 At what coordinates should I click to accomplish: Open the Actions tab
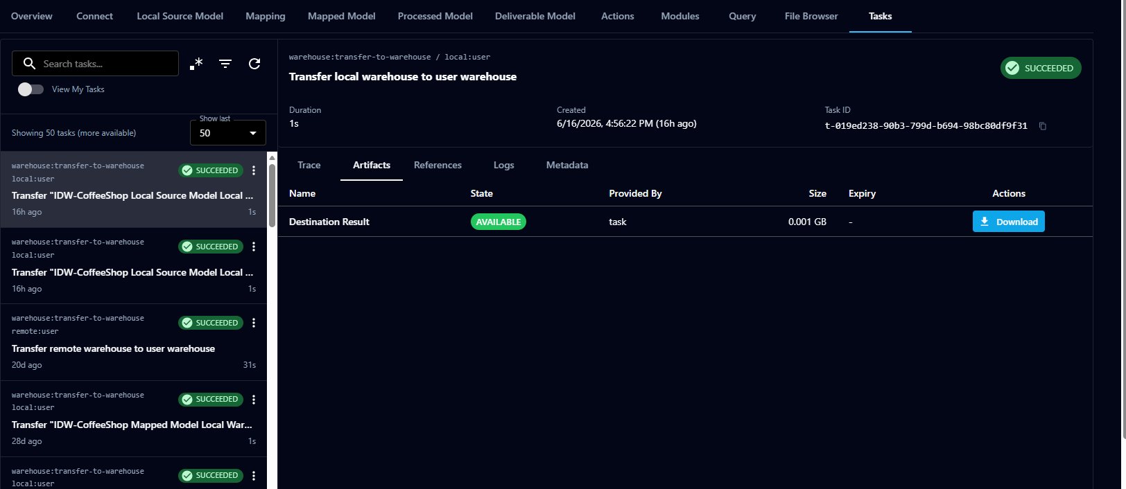coord(618,16)
